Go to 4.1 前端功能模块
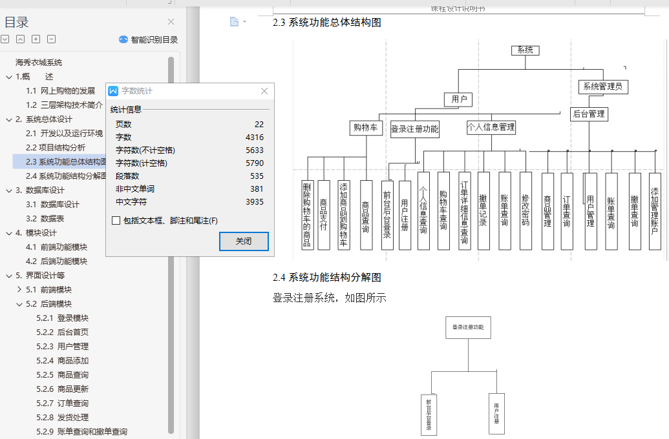This screenshot has width=669, height=439. tap(56, 247)
